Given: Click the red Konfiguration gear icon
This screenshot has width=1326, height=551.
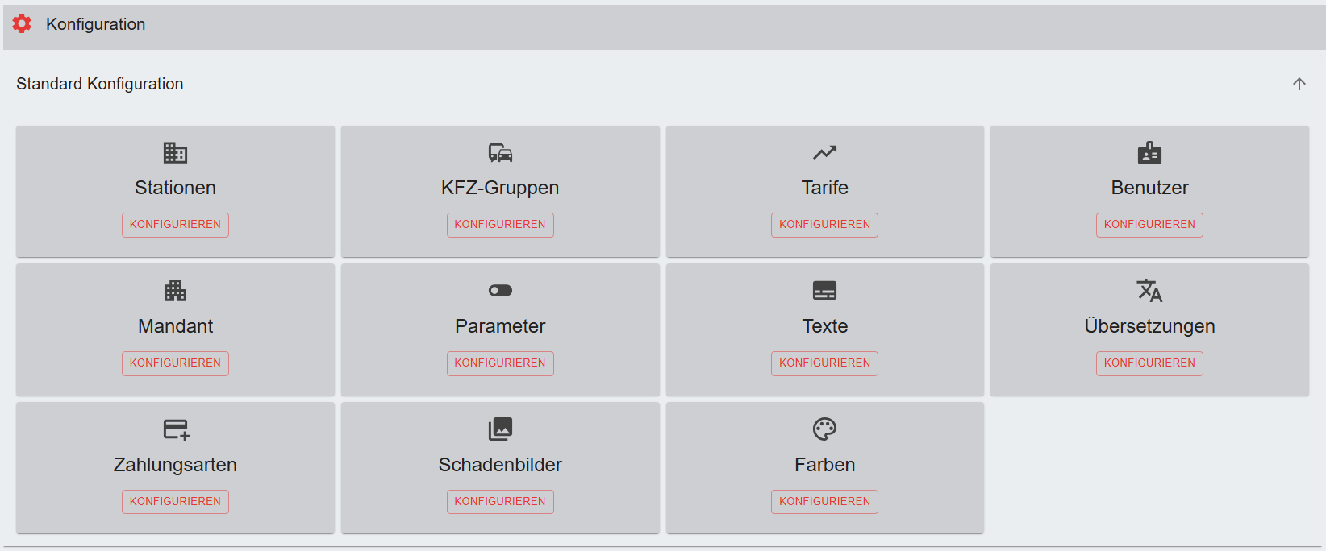Looking at the screenshot, I should 22,24.
